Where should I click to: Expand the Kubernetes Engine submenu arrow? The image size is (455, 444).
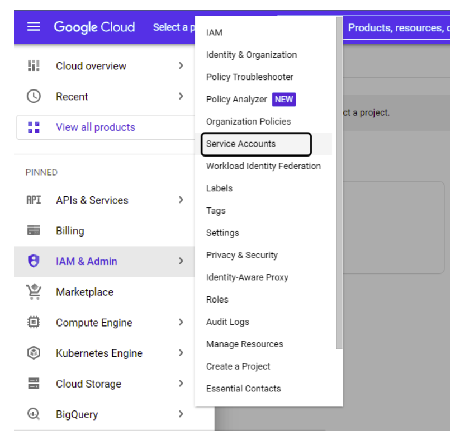click(181, 353)
